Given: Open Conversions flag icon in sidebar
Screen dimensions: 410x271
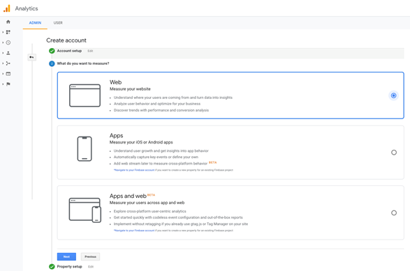Looking at the screenshot, I should point(8,84).
